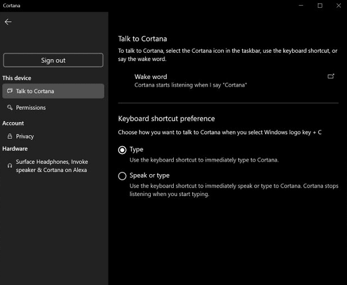
Task: Click the Wake word external link icon
Action: coord(331,77)
